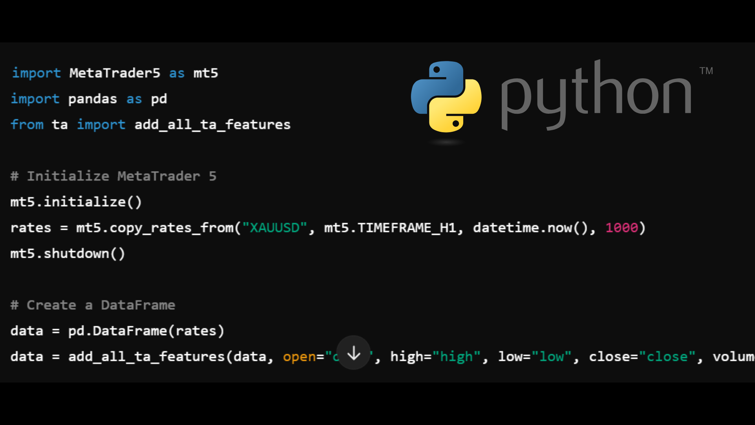Click the close="close" argument
This screenshot has width=755, height=425.
coord(642,357)
